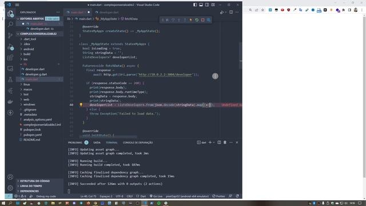Viewport: 366px width, 206px height.
Task: Pause the debug session
Action: (x=168, y=20)
